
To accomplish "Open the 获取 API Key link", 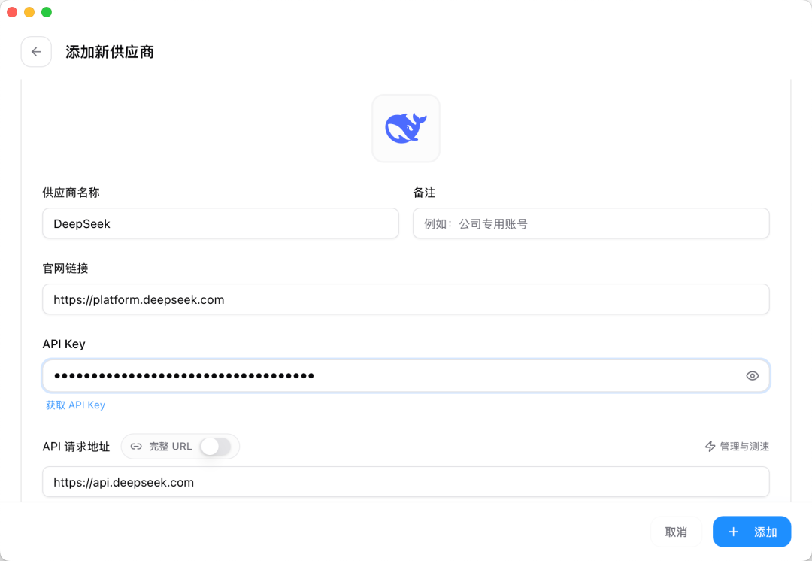I will [76, 405].
